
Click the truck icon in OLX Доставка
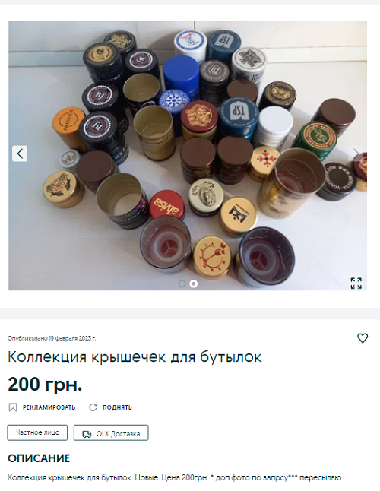tap(87, 434)
